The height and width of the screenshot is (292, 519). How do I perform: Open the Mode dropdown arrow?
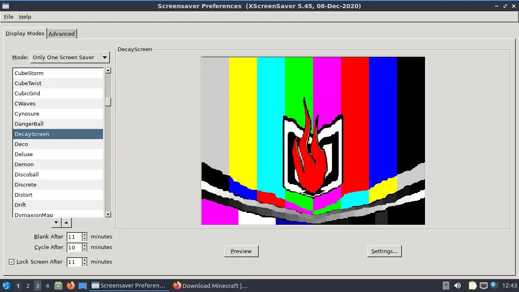pos(105,57)
